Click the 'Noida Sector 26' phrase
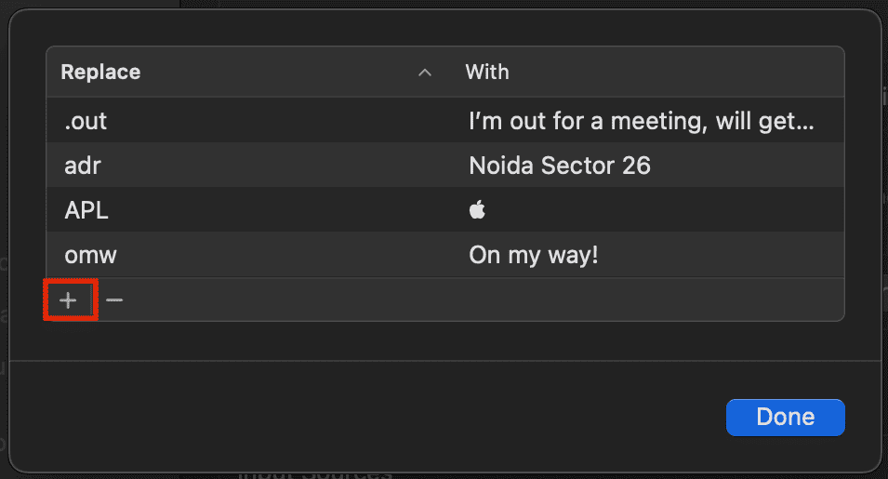This screenshot has width=888, height=479. pos(560,166)
